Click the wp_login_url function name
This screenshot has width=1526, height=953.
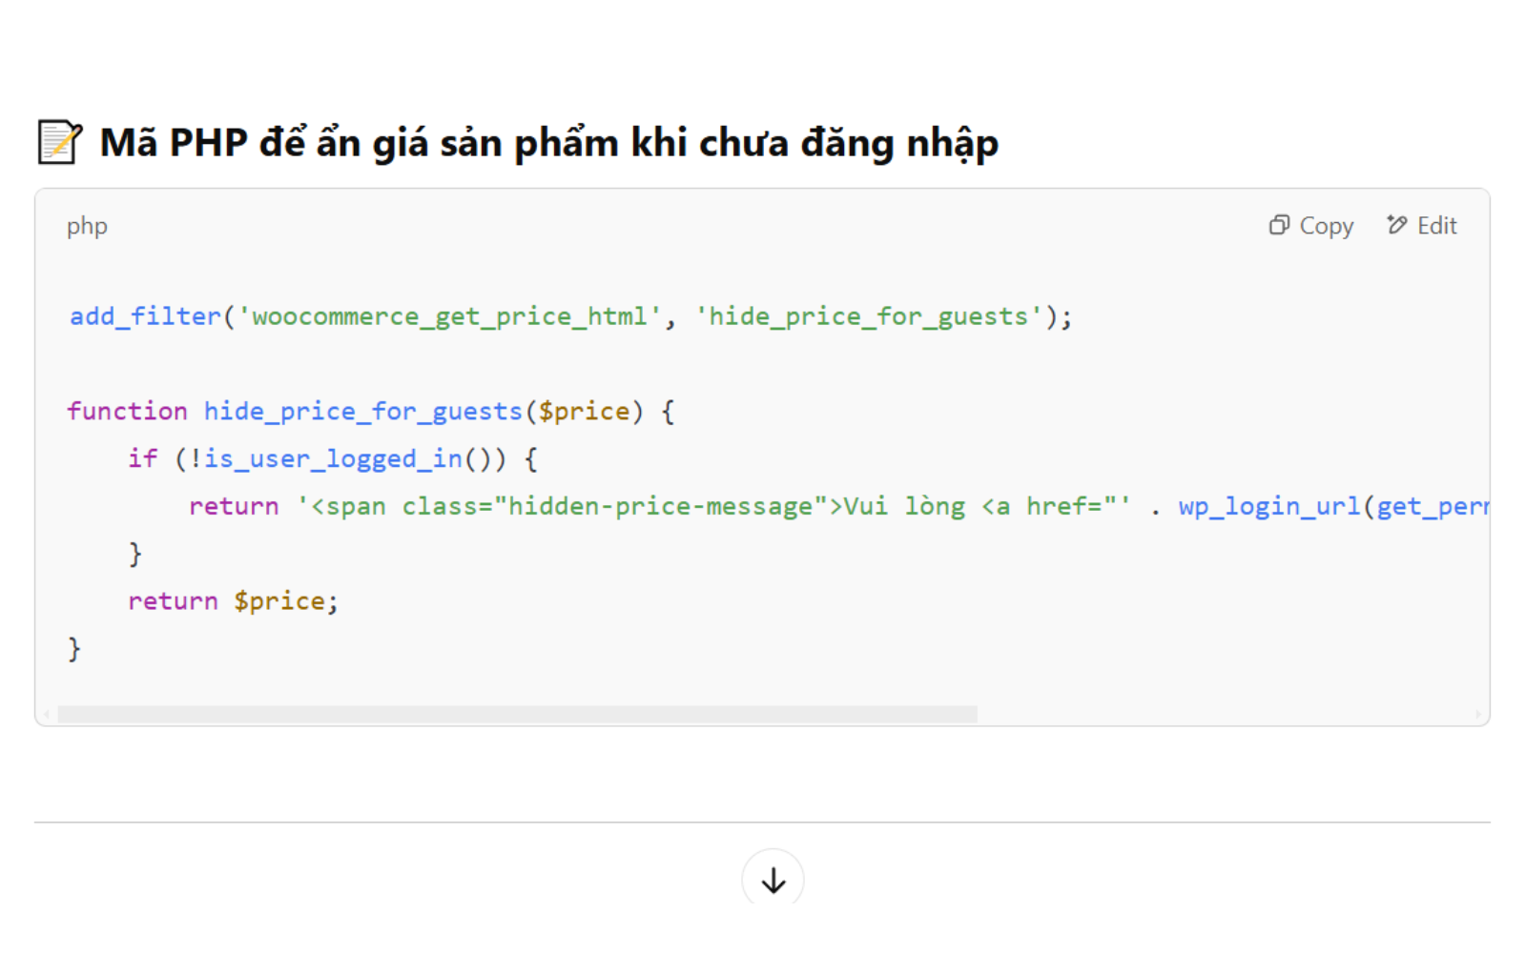[x=1269, y=506]
